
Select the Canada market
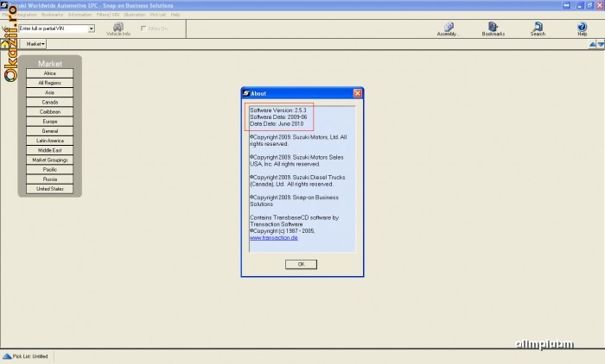point(50,102)
